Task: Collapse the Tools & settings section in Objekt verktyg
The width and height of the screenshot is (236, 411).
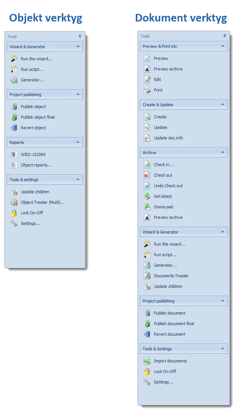Action: 78,180
